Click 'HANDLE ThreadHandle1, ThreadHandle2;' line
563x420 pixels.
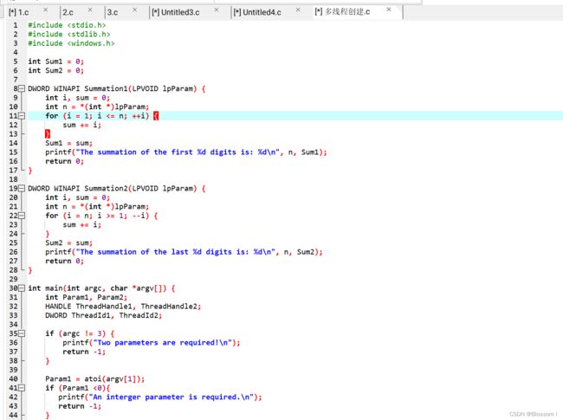pyautogui.click(x=123, y=307)
